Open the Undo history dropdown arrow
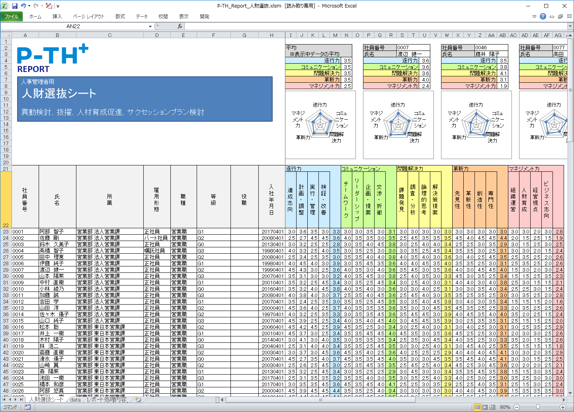The image size is (574, 412). [29, 6]
